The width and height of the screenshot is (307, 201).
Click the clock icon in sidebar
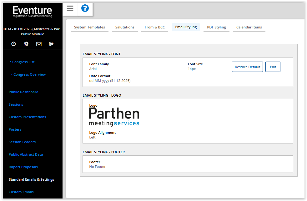(x=13, y=44)
